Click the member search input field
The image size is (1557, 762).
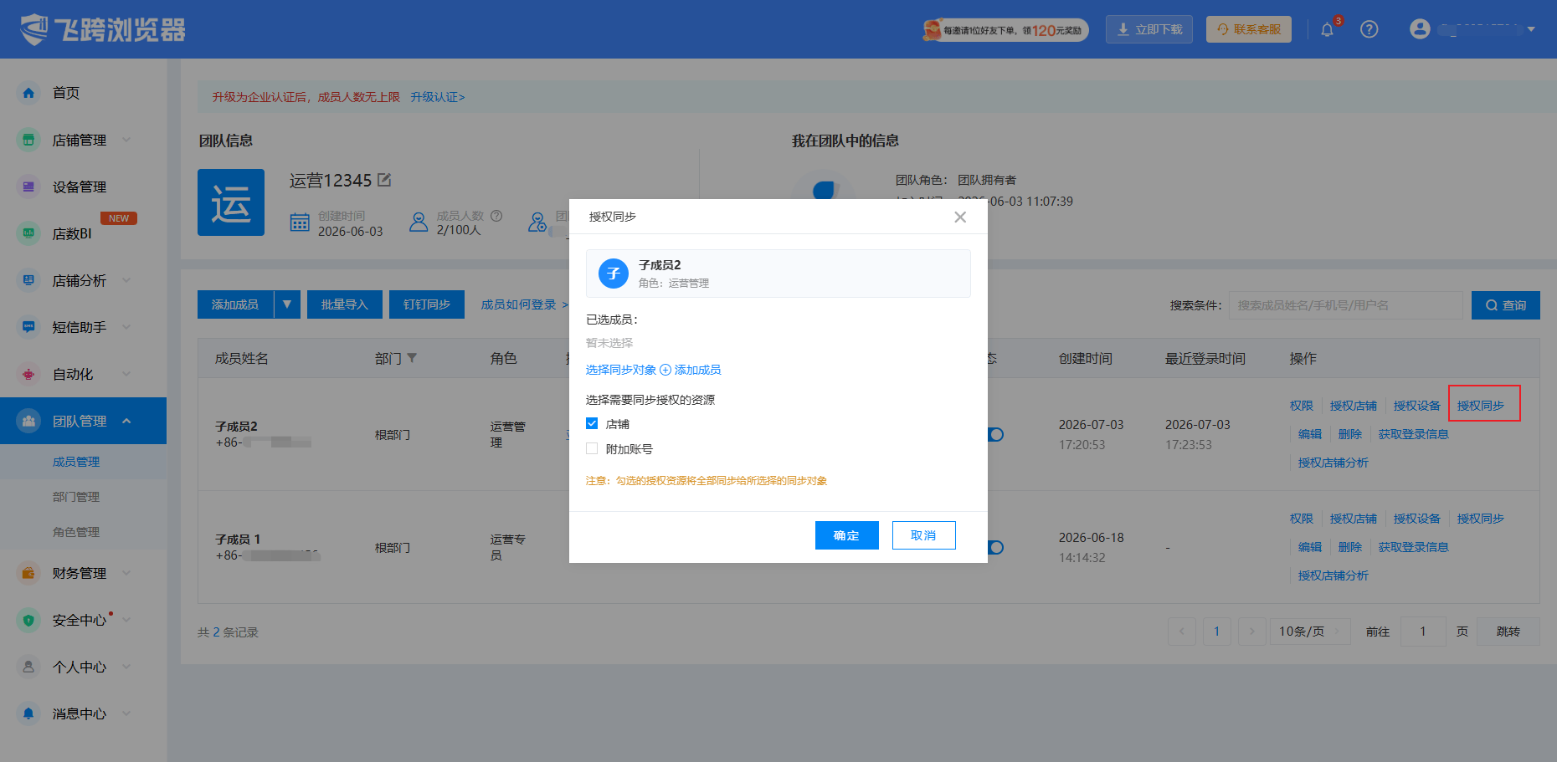click(x=1345, y=305)
